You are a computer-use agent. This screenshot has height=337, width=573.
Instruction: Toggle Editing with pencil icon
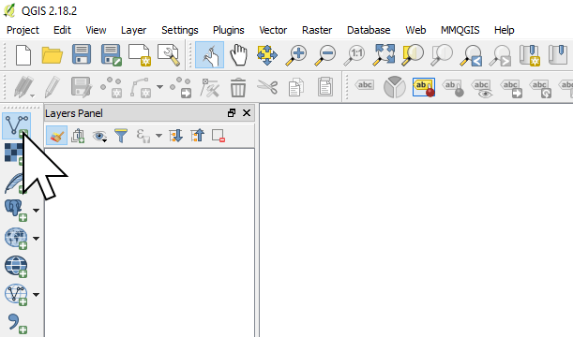tap(53, 87)
